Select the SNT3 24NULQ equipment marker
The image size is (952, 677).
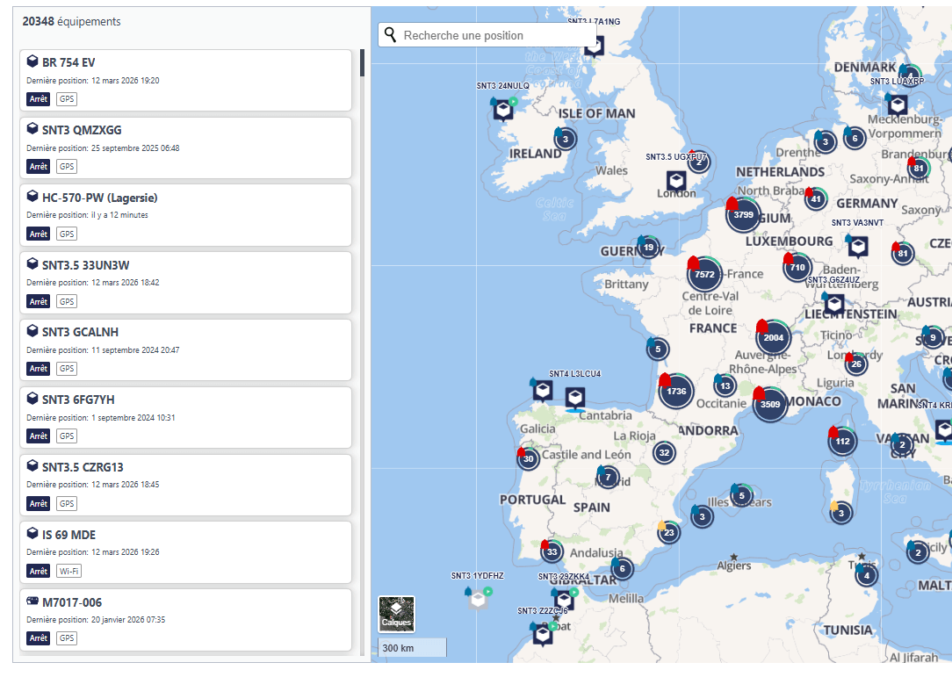(x=502, y=110)
